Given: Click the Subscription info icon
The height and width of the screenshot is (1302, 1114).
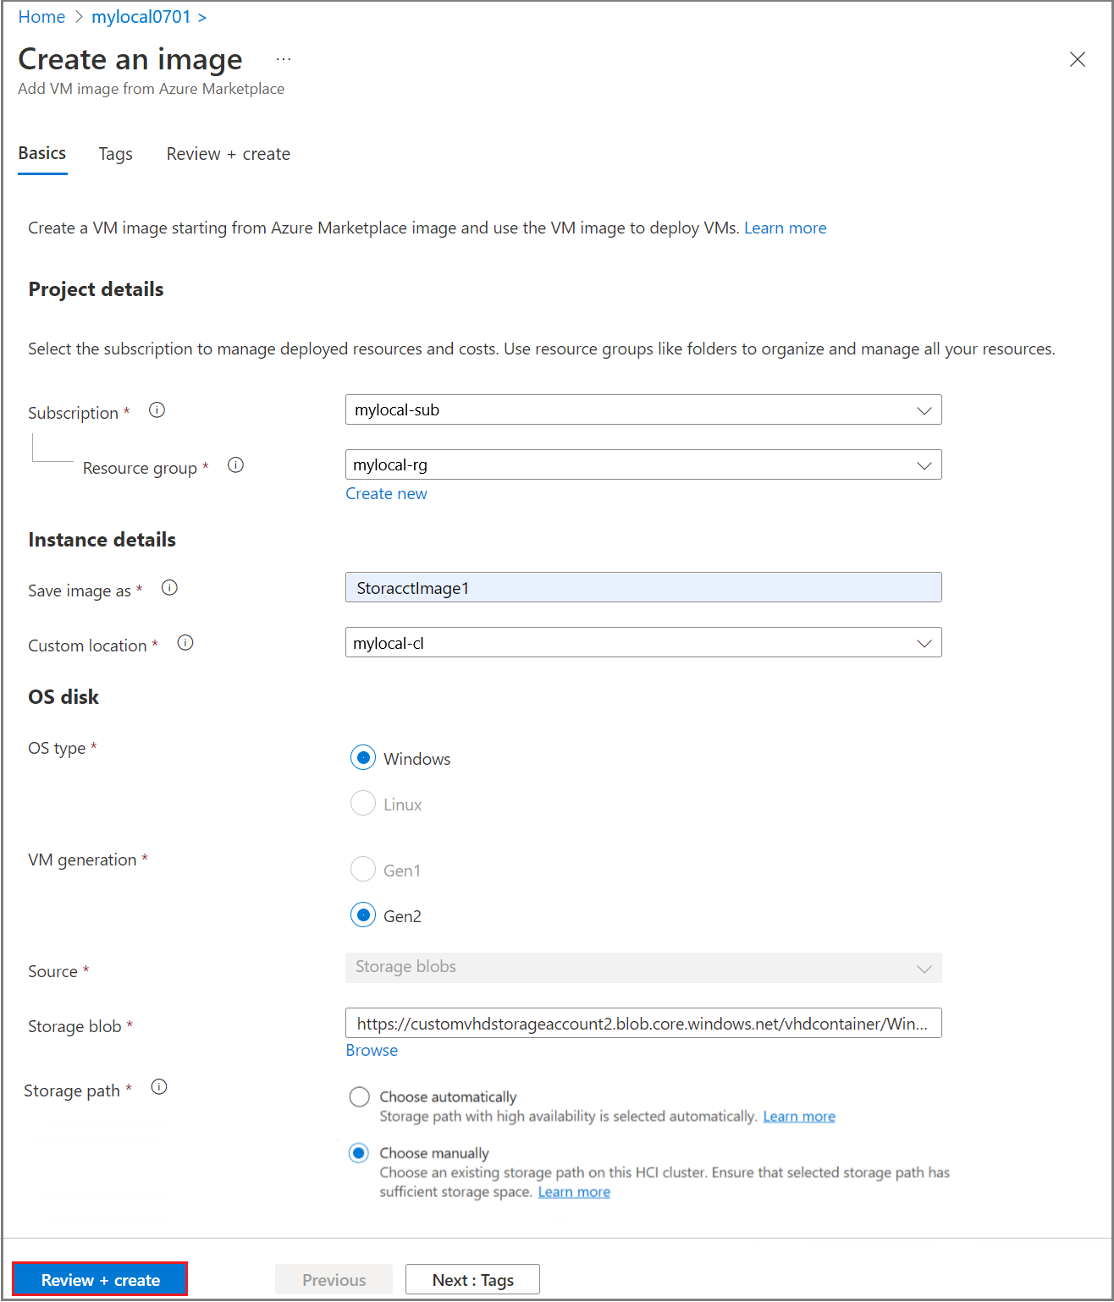Looking at the screenshot, I should click(x=157, y=410).
